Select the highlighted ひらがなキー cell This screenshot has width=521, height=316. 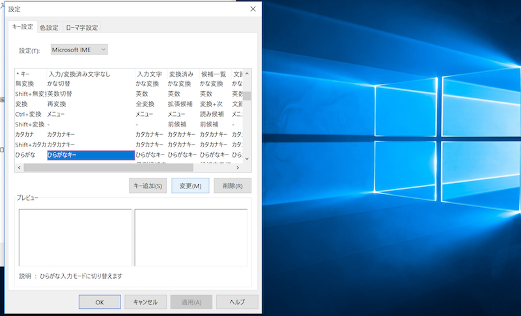click(x=90, y=155)
